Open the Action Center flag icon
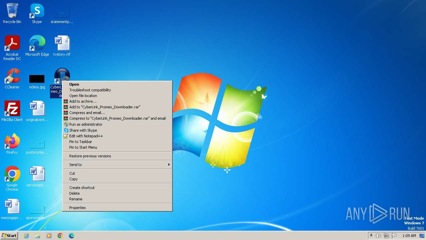426x240 pixels. (394, 236)
